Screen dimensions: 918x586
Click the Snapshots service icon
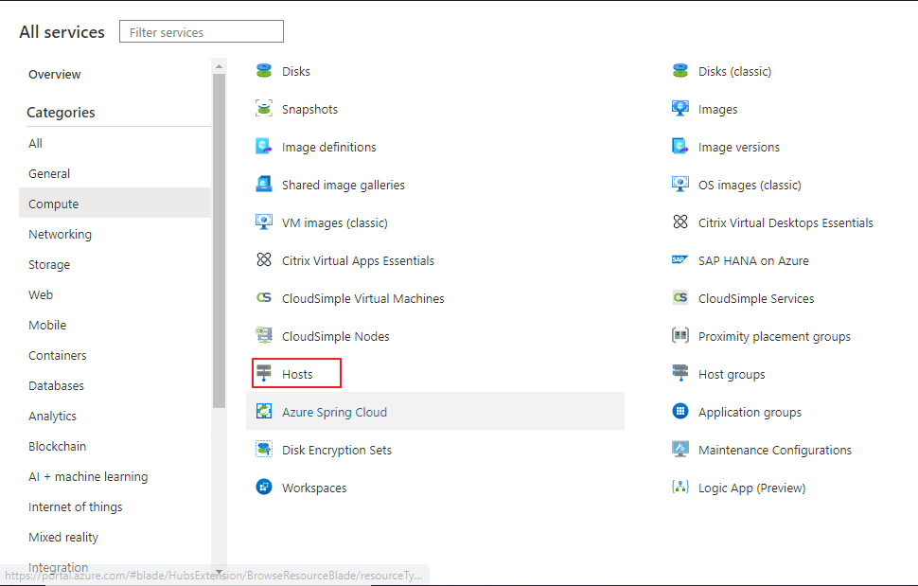pyautogui.click(x=264, y=109)
